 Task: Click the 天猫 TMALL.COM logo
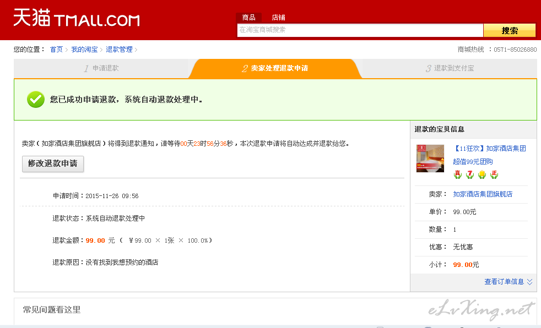(77, 18)
